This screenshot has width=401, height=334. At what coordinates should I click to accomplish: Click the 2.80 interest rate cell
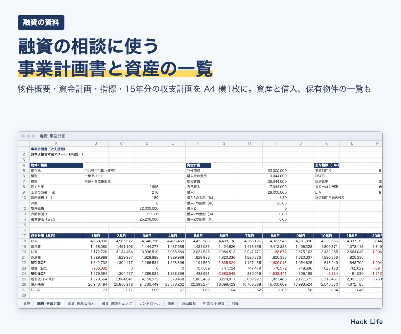(262, 198)
